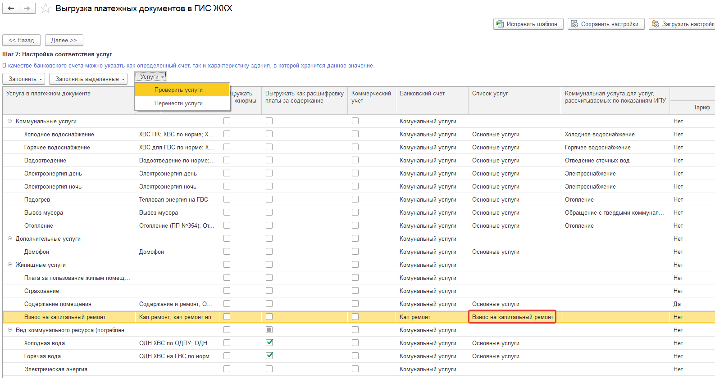This screenshot has height=378, width=715.
Task: Click Обращение с твердыми коммунальными cell
Action: coord(615,212)
